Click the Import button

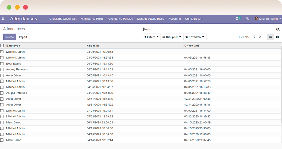point(23,37)
